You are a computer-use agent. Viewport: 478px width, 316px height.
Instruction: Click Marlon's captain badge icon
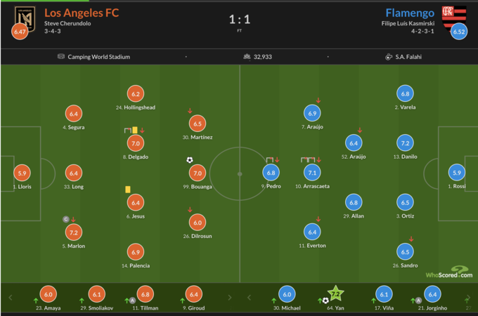pyautogui.click(x=65, y=219)
